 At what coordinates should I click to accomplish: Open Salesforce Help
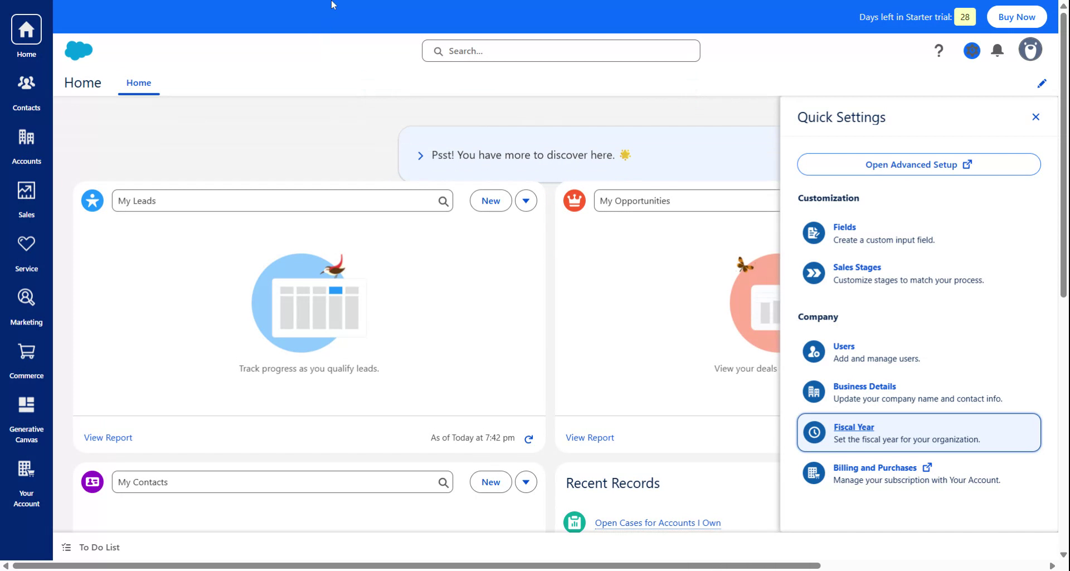click(x=939, y=50)
